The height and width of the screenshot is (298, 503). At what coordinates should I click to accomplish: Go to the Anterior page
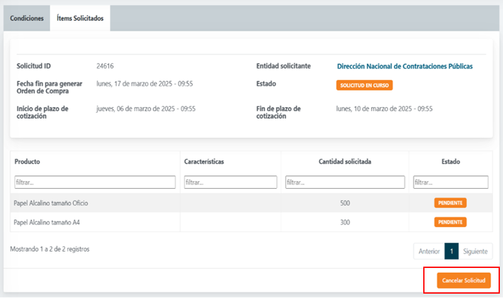429,251
